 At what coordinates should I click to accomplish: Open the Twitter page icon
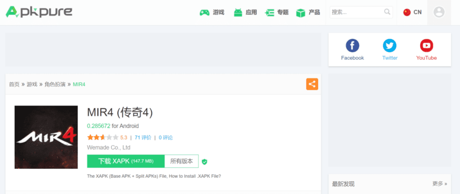pyautogui.click(x=389, y=46)
